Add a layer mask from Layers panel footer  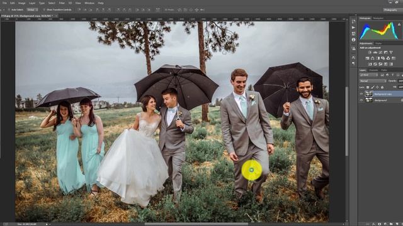379,224
